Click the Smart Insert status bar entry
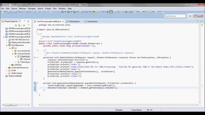This screenshot has height=115, width=205. tap(137, 110)
